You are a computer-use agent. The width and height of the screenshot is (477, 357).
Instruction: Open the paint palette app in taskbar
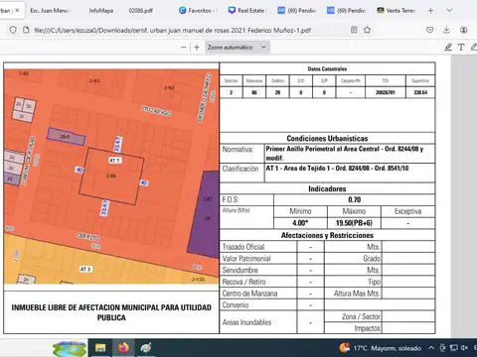(146, 348)
